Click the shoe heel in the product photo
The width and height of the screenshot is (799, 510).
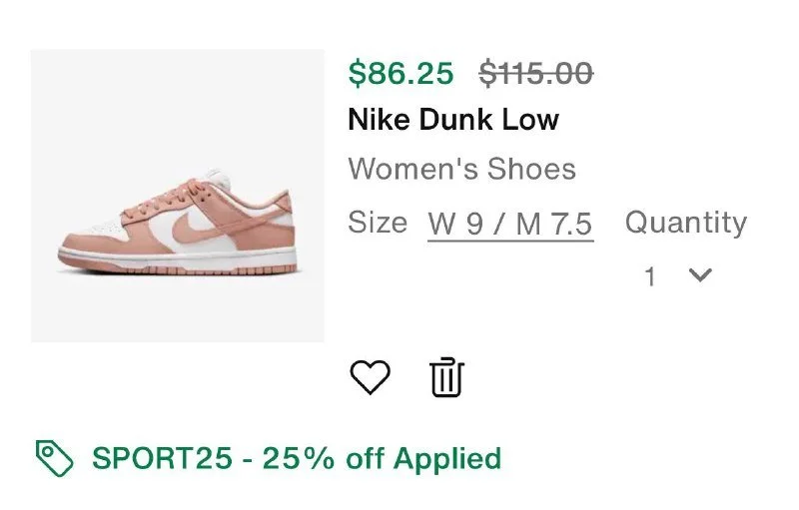282,217
